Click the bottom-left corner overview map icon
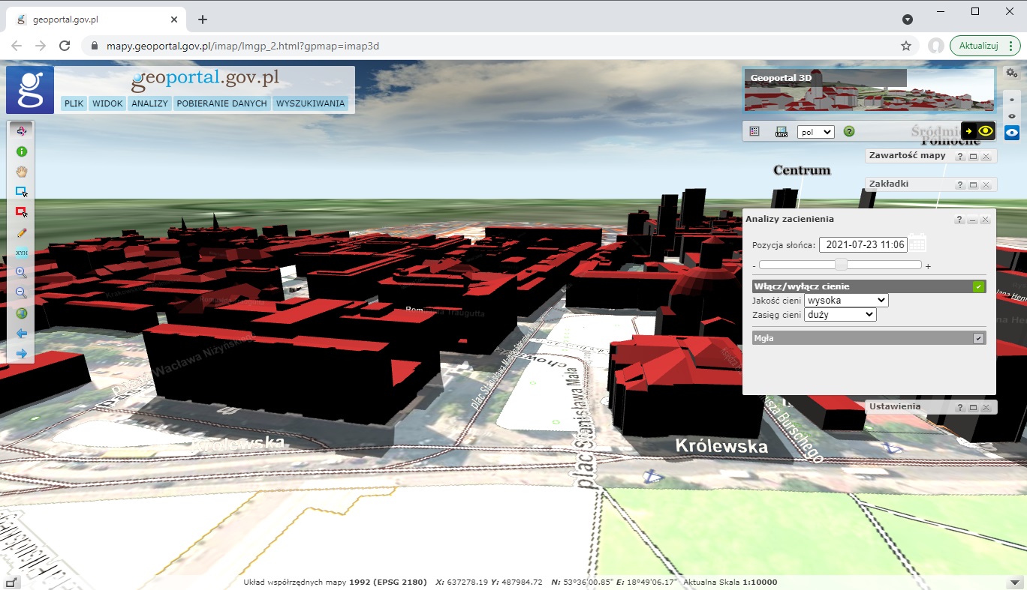 tap(12, 582)
